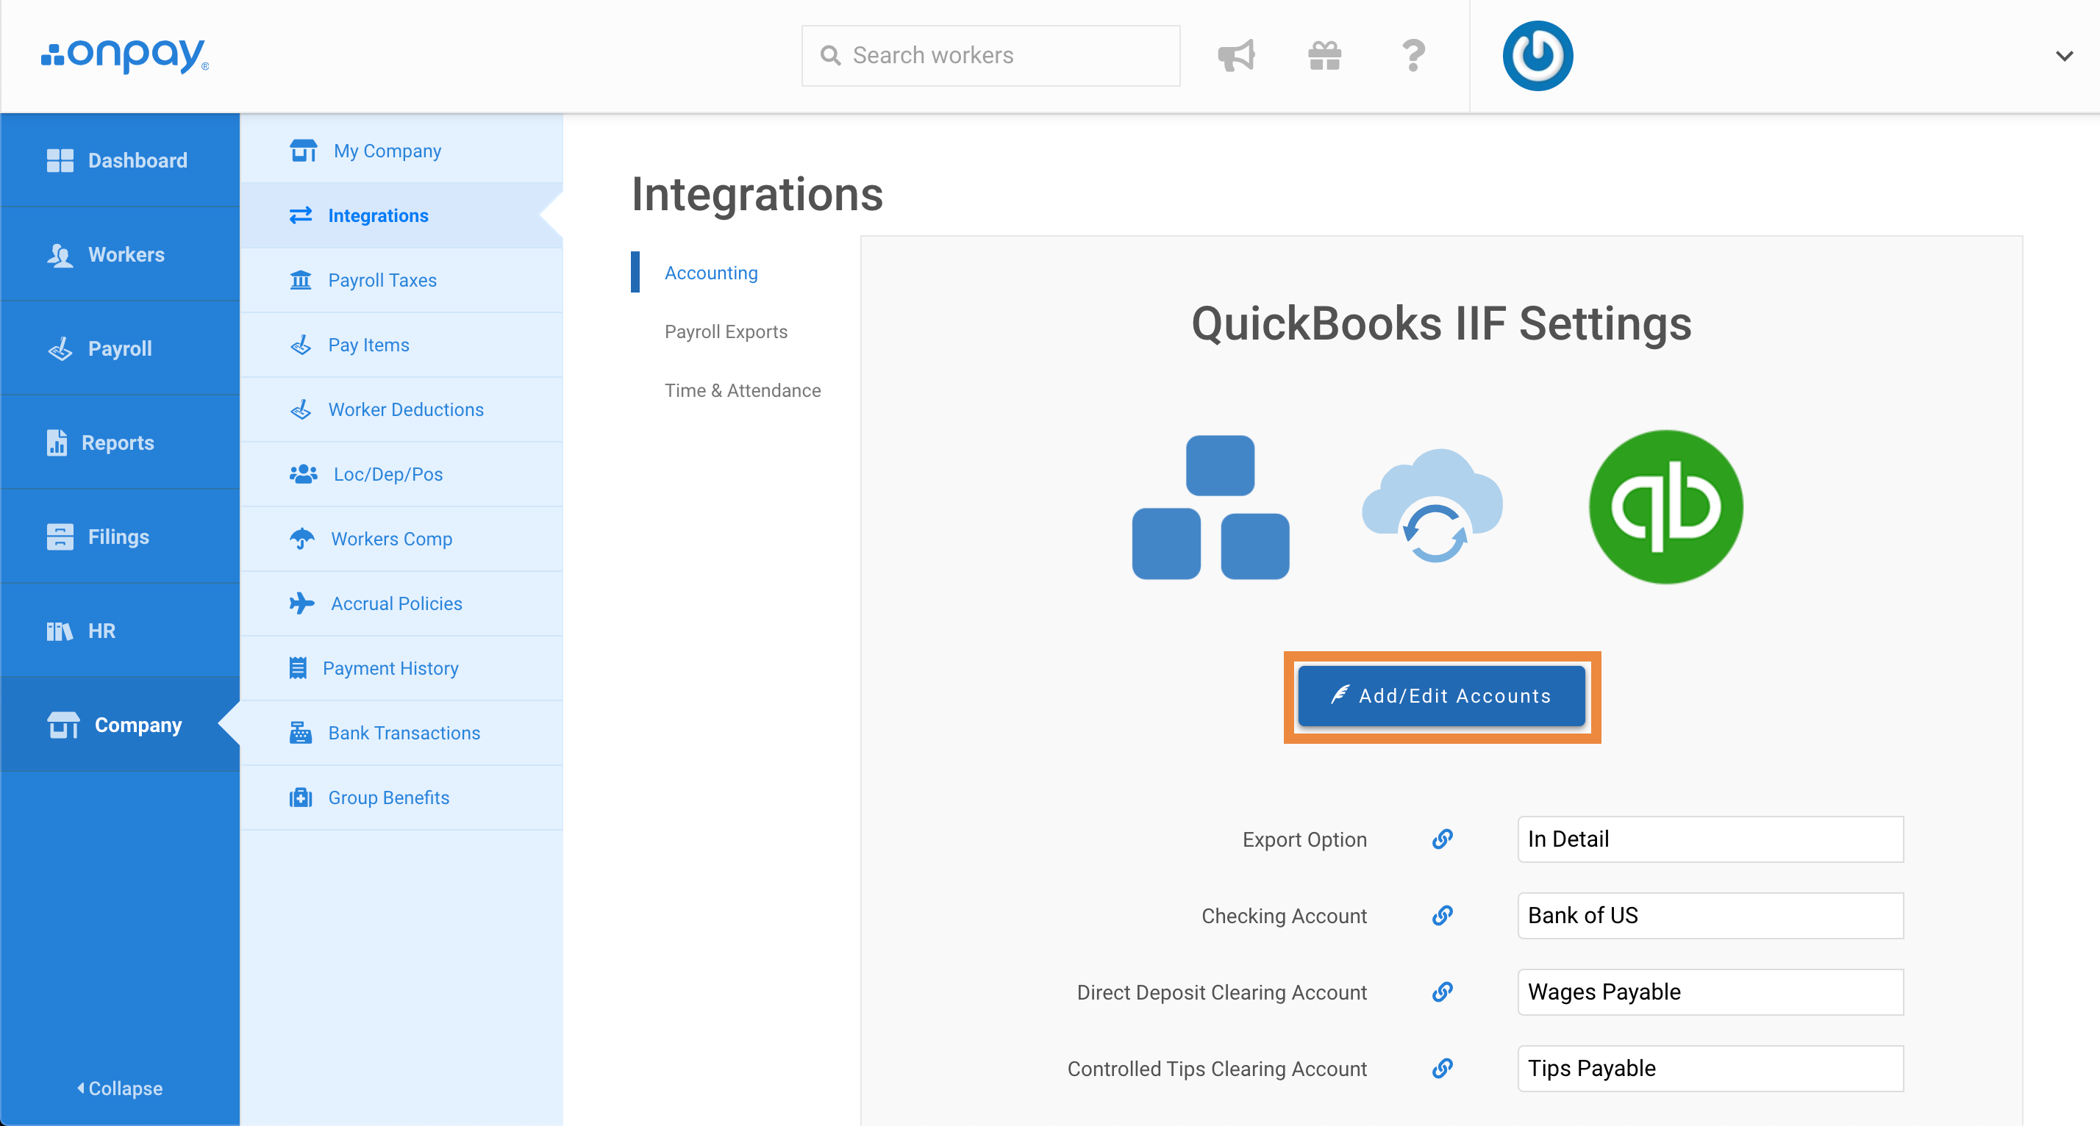Click the Workers Comp umbrella icon
Image resolution: width=2100 pixels, height=1126 pixels.
(x=301, y=539)
